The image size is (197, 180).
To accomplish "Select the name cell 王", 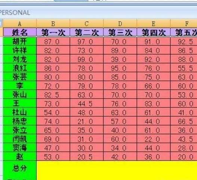I will tap(20, 103).
